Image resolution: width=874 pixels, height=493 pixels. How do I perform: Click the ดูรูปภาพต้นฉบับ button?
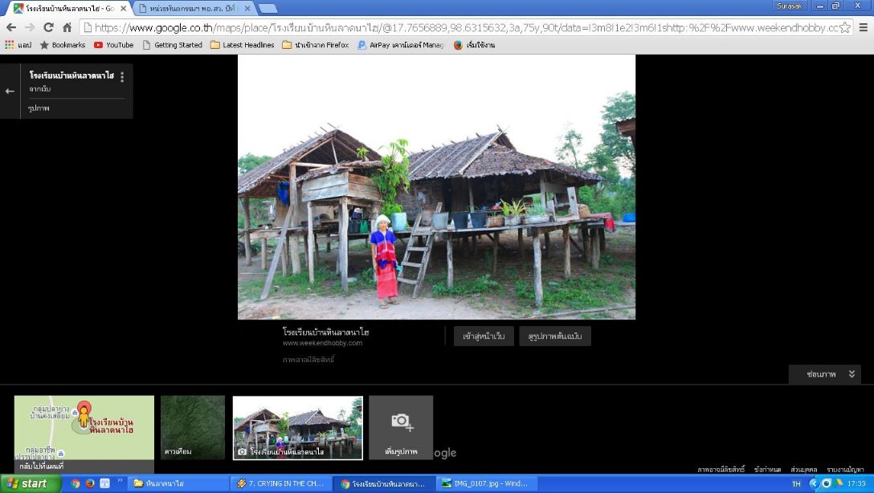click(554, 336)
